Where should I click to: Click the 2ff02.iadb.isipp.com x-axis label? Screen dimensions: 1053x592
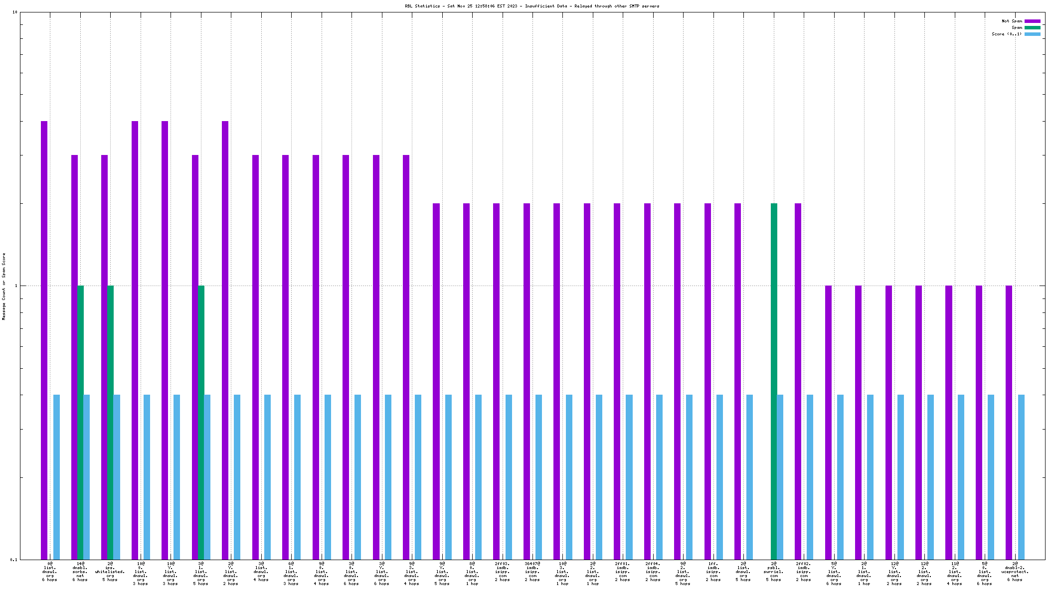pyautogui.click(x=803, y=571)
